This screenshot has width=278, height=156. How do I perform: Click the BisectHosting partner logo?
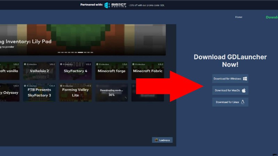pos(115,5)
